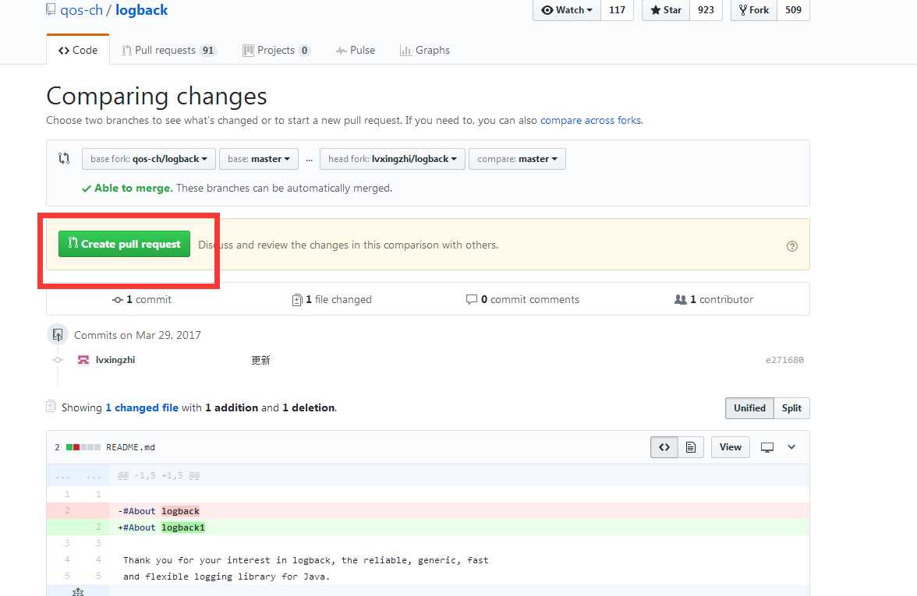
Task: View the 509 forks count
Action: coord(793,10)
